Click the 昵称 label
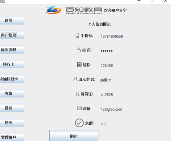This screenshot has height=141, width=171. tap(87, 65)
